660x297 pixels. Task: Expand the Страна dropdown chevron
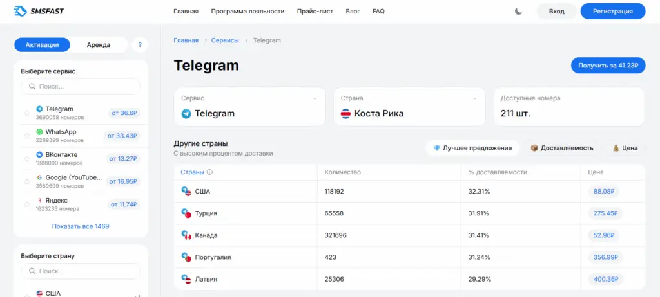point(474,98)
